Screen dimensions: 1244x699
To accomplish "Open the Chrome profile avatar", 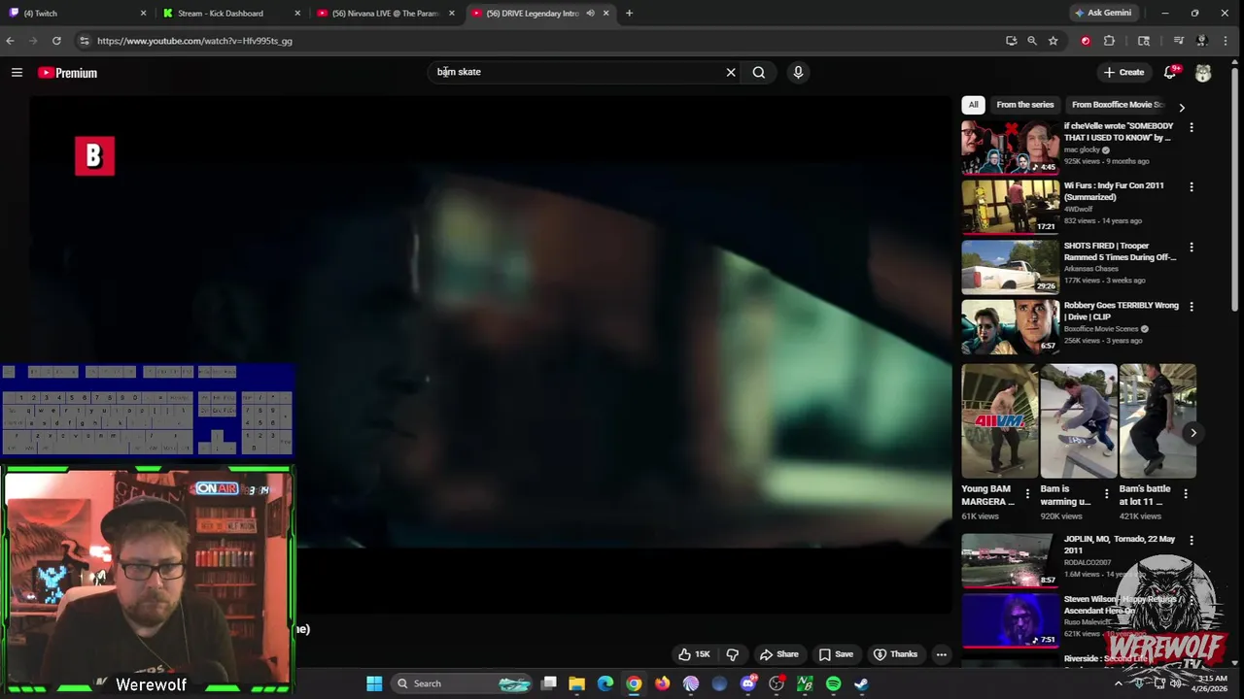I will click(1202, 41).
